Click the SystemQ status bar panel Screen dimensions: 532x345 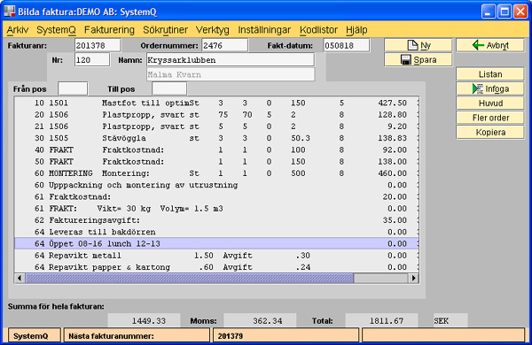point(35,336)
